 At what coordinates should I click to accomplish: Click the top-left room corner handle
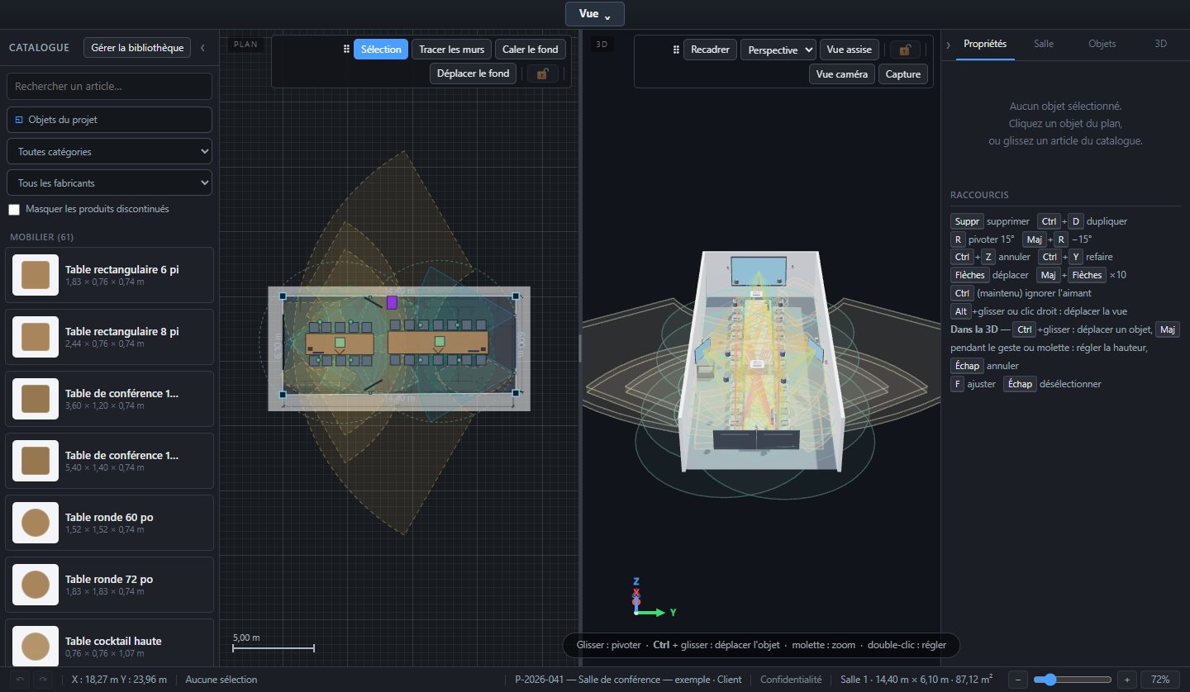(x=283, y=296)
